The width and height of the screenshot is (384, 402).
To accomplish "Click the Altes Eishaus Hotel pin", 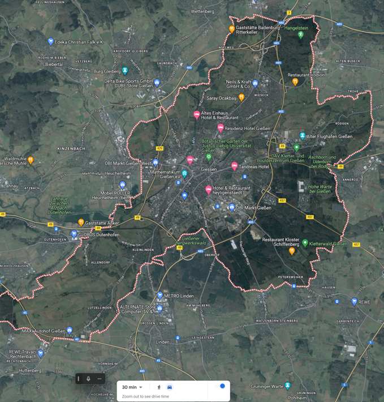I will point(196,116).
